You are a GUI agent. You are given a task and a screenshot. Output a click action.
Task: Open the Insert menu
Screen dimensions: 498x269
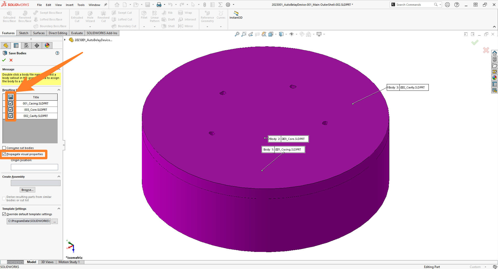(70, 5)
